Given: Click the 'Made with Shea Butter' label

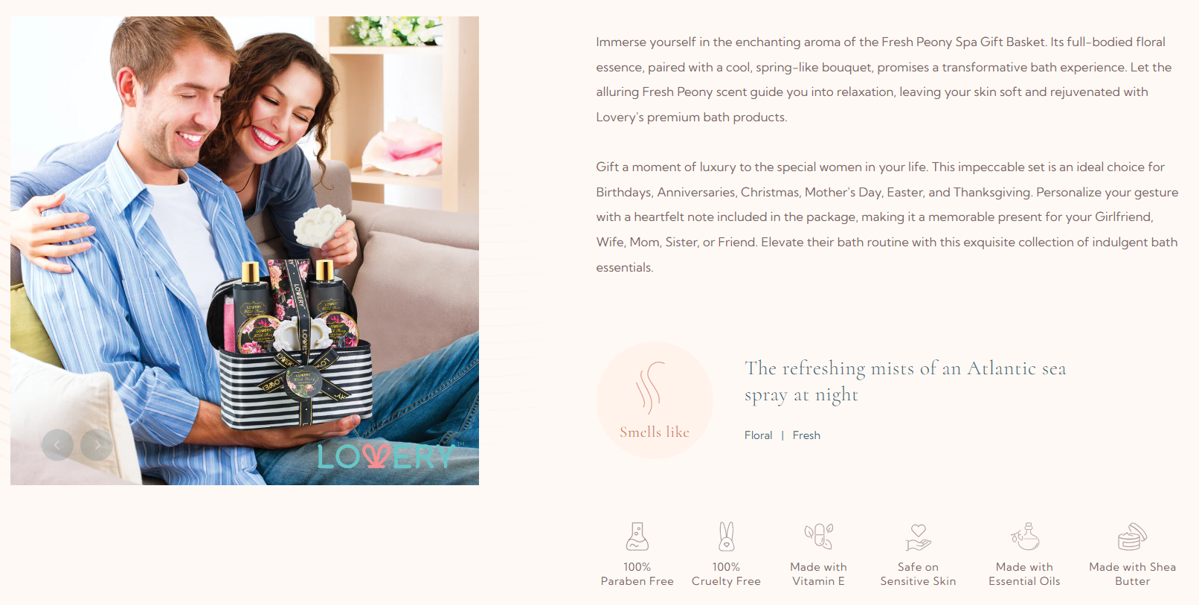Looking at the screenshot, I should pos(1133,574).
